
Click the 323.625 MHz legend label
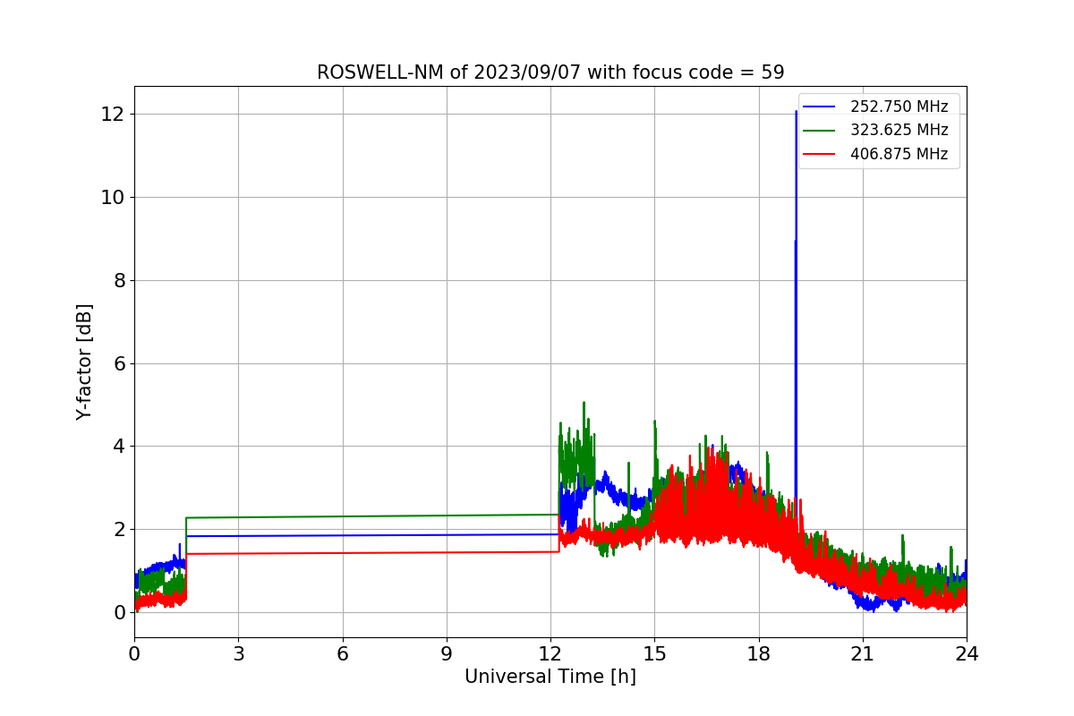tap(899, 131)
